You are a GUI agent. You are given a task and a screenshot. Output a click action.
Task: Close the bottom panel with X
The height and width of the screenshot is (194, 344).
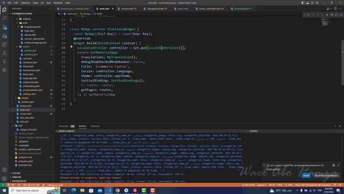click(340, 126)
